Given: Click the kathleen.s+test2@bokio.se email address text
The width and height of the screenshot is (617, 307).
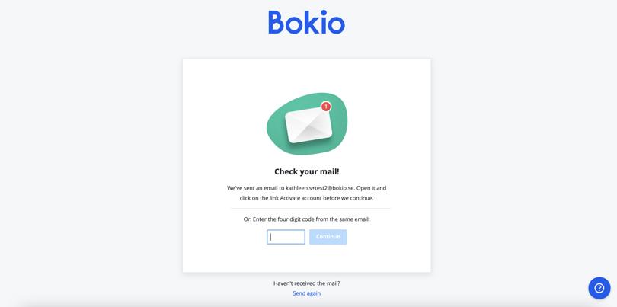Looking at the screenshot, I should [x=319, y=188].
